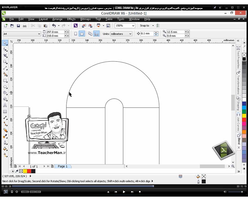Open the Bitmaps menu

pyautogui.click(x=86, y=19)
